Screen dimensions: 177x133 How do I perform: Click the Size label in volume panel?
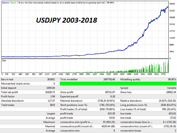pyautogui.click(x=4, y=60)
